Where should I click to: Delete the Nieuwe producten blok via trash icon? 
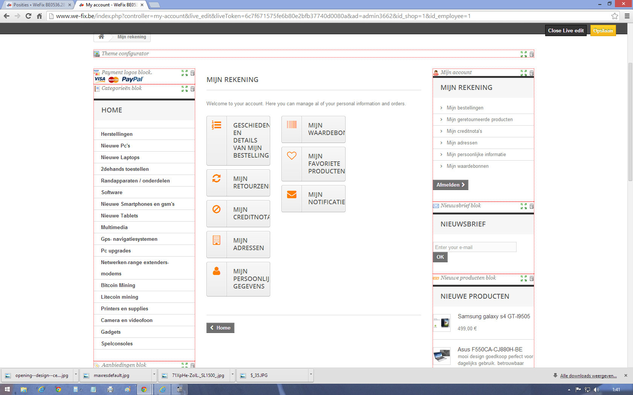[532, 278]
